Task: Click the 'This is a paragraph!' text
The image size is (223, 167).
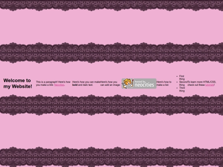Action: [x=47, y=82]
